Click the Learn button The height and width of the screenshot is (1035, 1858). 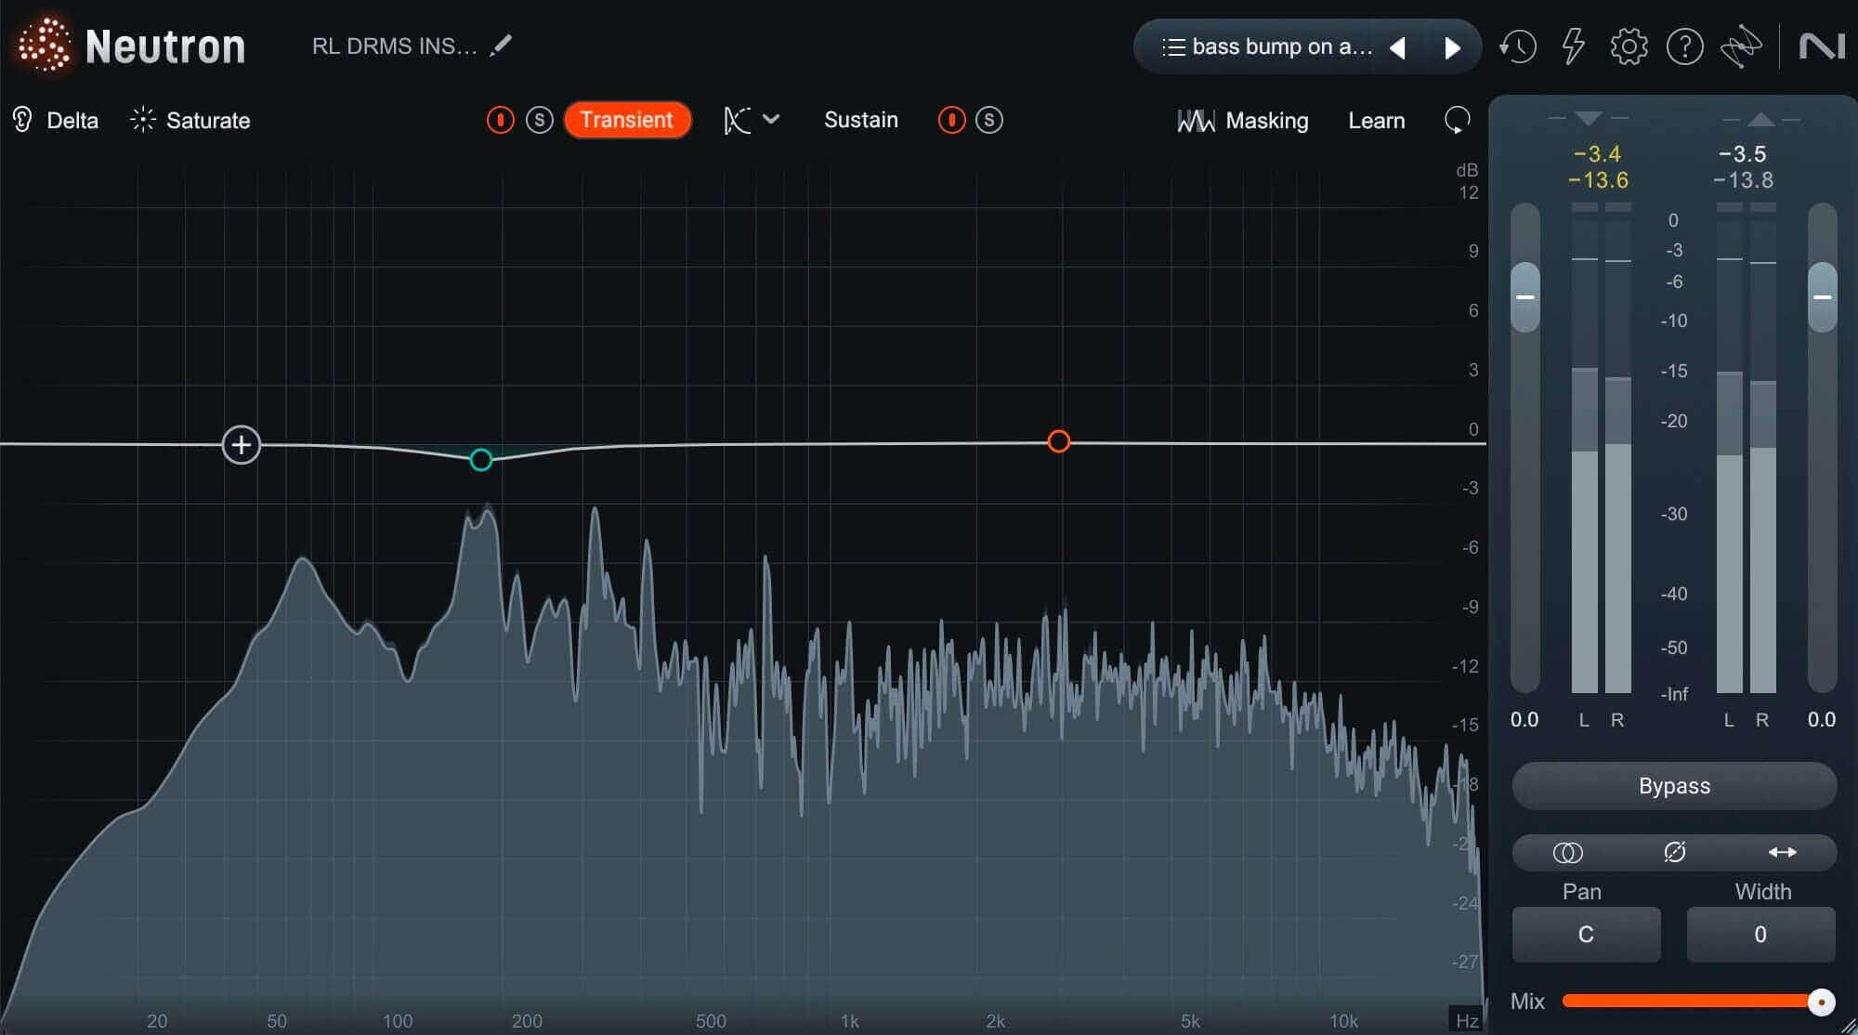[1376, 121]
